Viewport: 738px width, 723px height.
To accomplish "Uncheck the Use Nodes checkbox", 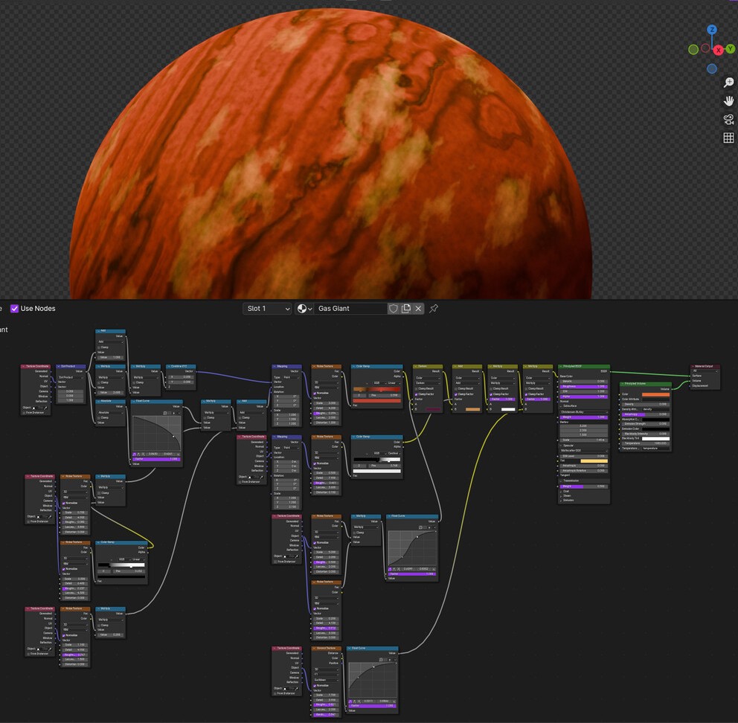I will (15, 309).
